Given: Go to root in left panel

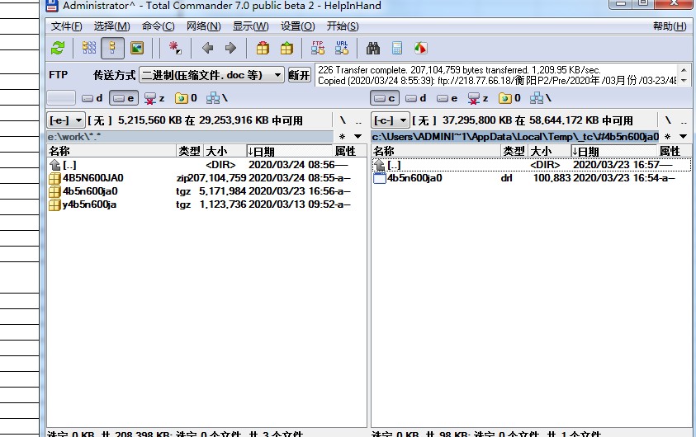Looking at the screenshot, I should (x=343, y=120).
